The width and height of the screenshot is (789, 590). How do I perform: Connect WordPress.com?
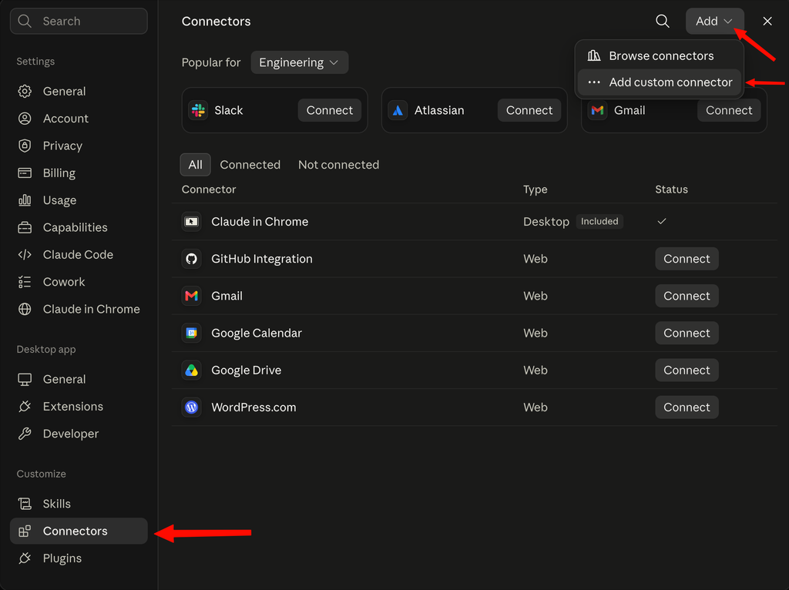(687, 407)
